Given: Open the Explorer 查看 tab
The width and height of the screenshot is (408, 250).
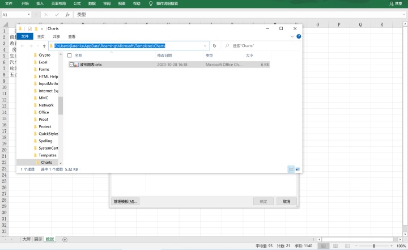Looking at the screenshot, I should coord(72,37).
